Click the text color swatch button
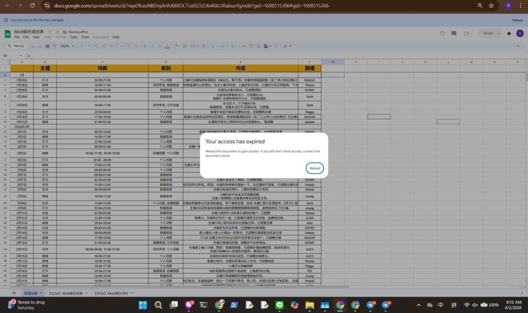 (x=166, y=46)
